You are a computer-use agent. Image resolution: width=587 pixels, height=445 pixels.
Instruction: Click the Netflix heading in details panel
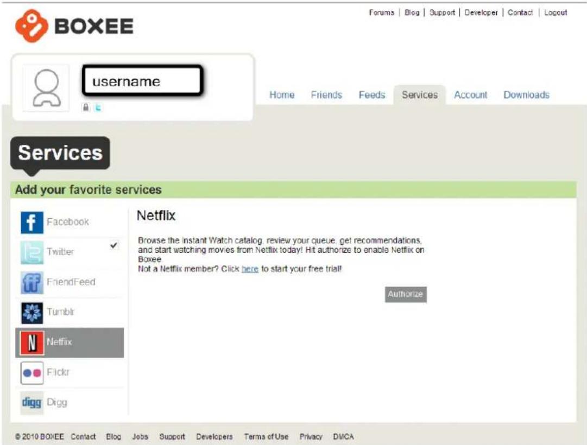click(156, 215)
